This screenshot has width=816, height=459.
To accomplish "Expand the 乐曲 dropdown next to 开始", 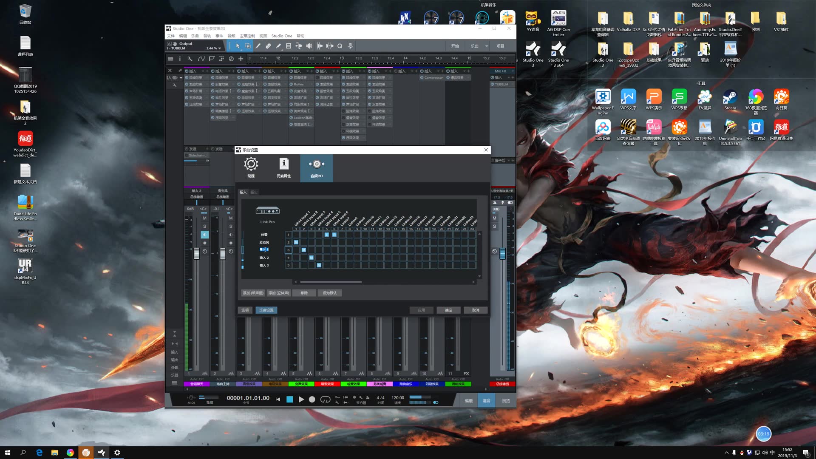I will coord(487,45).
